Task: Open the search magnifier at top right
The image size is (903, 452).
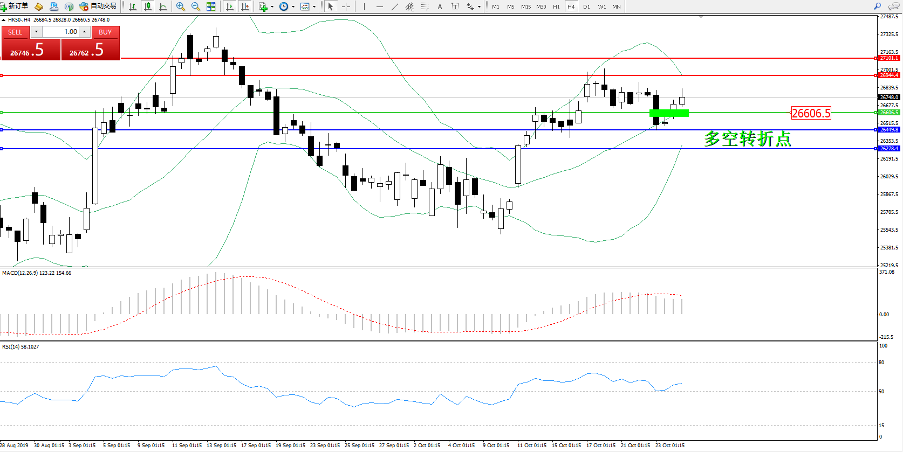Action: pyautogui.click(x=877, y=6)
